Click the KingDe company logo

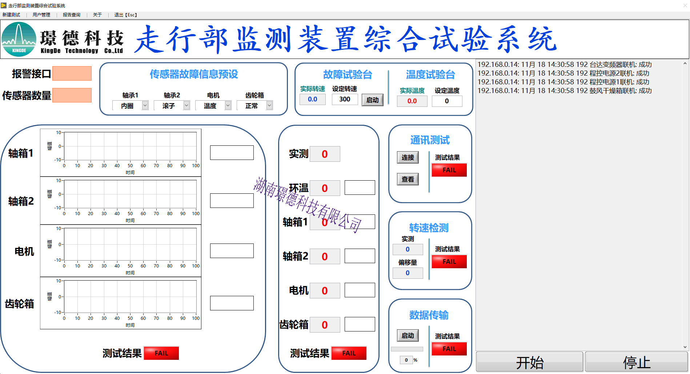(x=19, y=39)
